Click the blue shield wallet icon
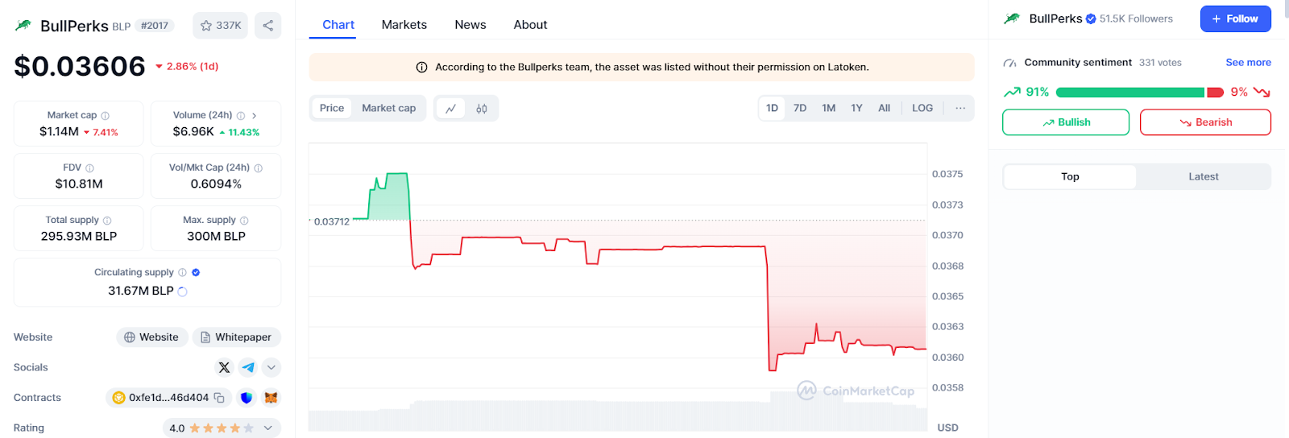Image resolution: width=1289 pixels, height=438 pixels. click(x=247, y=398)
